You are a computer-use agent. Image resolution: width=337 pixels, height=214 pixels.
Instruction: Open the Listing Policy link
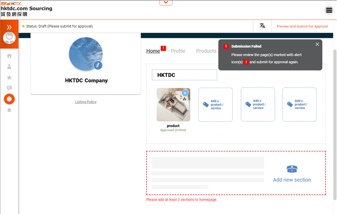85,102
